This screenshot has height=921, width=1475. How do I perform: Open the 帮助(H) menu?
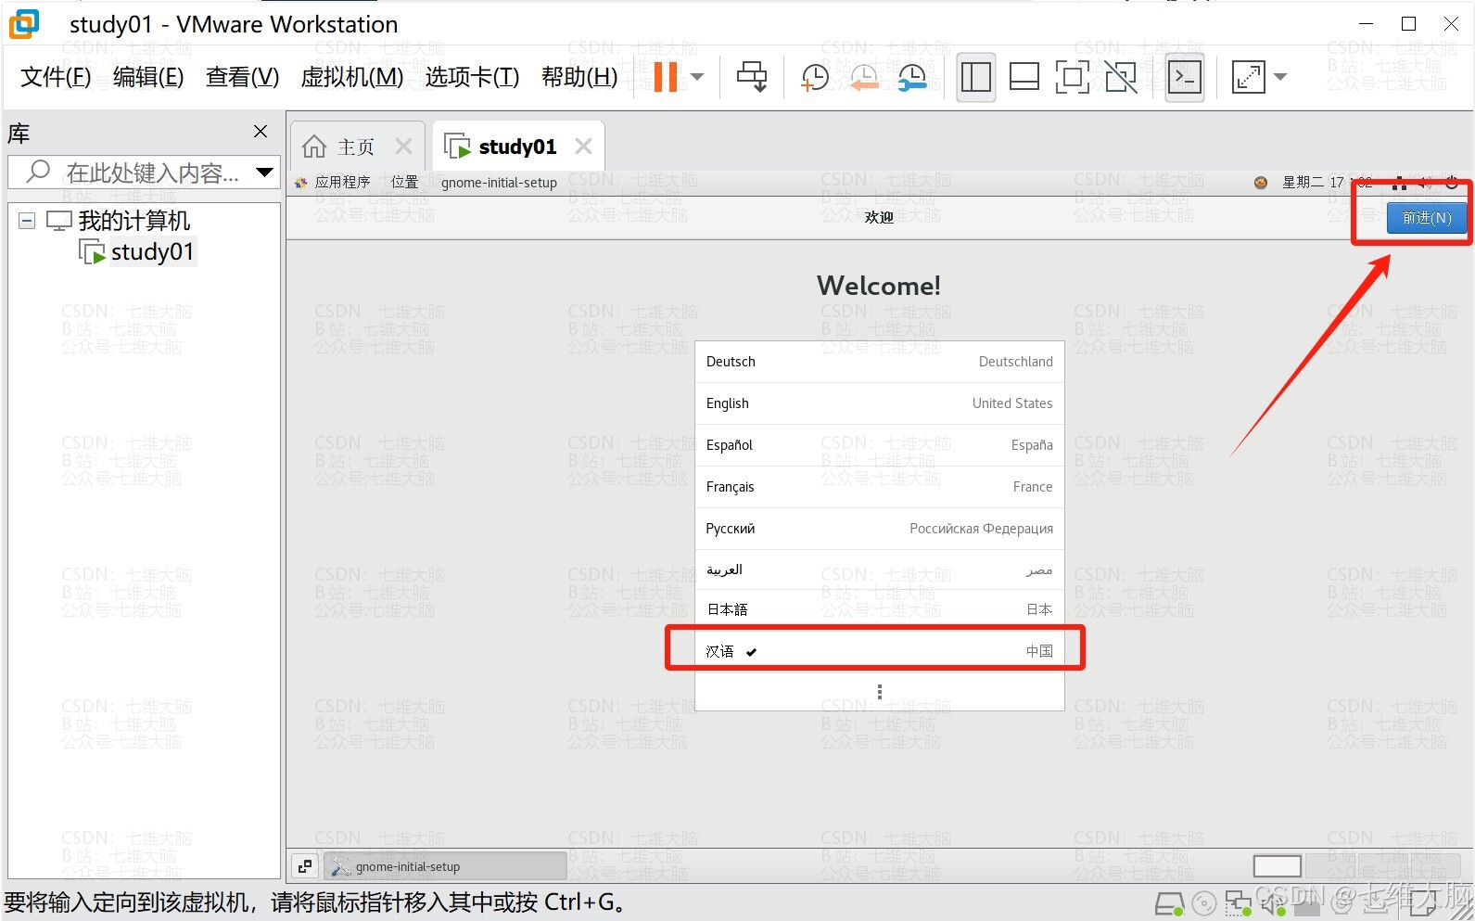(579, 77)
